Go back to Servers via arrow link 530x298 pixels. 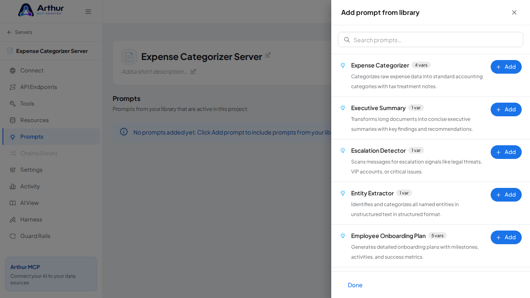19,32
